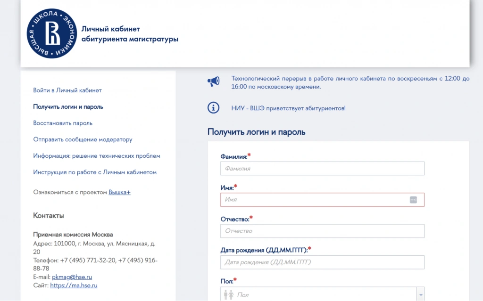This screenshot has width=483, height=301.
Task: Click the info icon beside the greeting message
Action: coord(213,107)
